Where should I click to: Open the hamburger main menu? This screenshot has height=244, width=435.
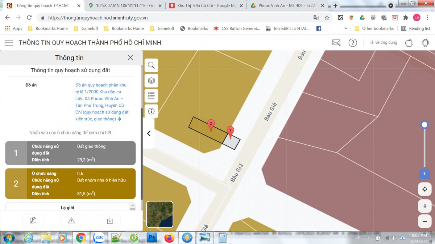click(9, 43)
